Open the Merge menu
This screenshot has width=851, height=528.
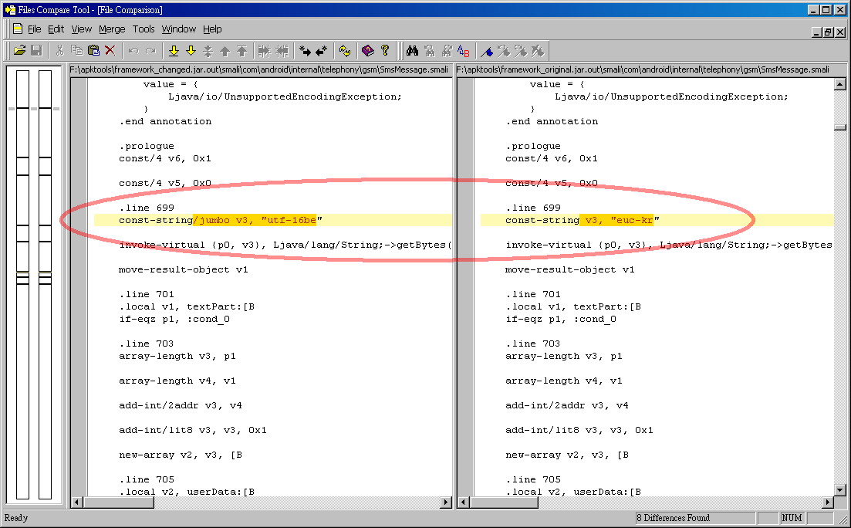[x=112, y=29]
